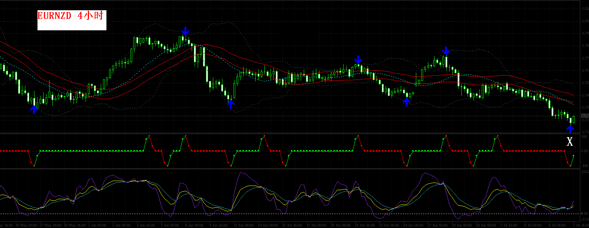Click the 1.81 price scale label

pyautogui.click(x=585, y=9)
